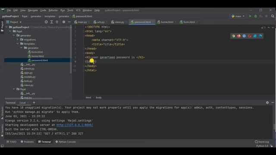Open page in Opera browser

tap(250, 36)
